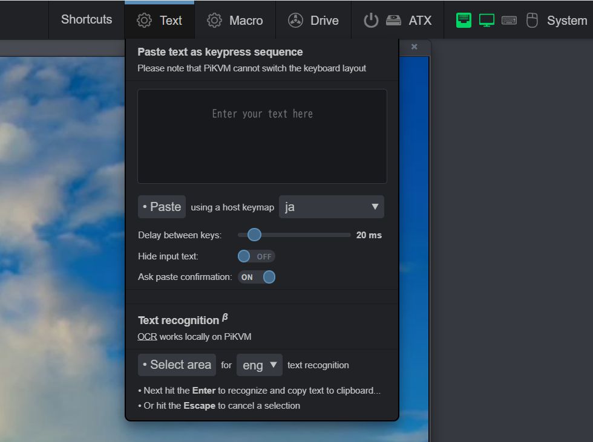Focus the 'Enter your text here' box
This screenshot has height=442, width=593.
point(262,136)
